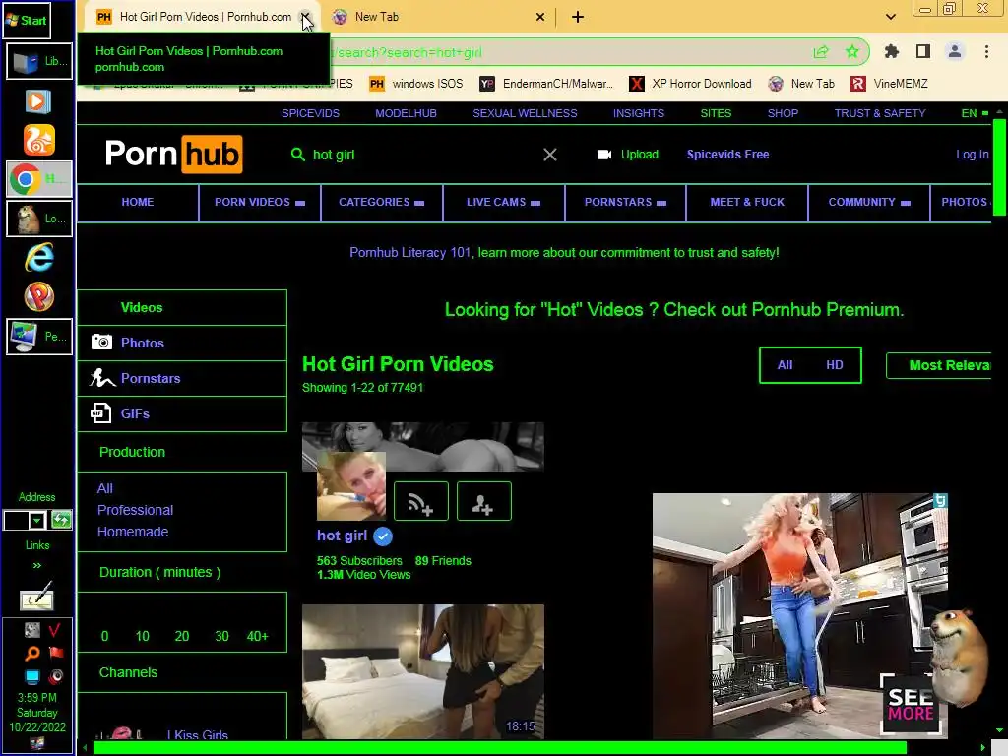Expand the EN language dropdown
The width and height of the screenshot is (1008, 756).
pos(974,113)
